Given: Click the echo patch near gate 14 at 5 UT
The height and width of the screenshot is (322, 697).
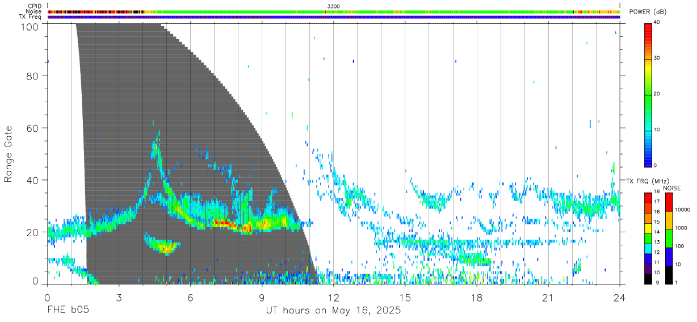Looking at the screenshot, I should pos(162,244).
